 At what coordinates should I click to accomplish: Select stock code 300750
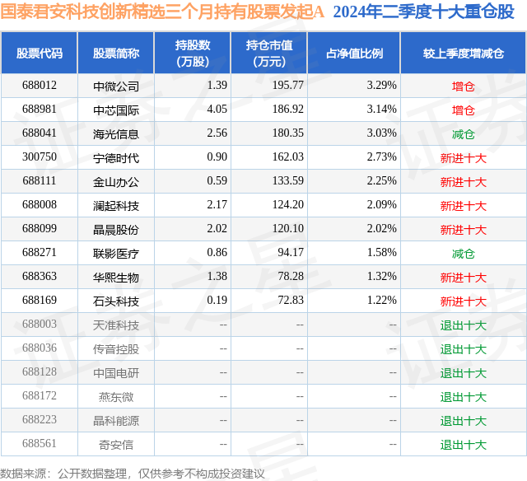tap(40, 157)
